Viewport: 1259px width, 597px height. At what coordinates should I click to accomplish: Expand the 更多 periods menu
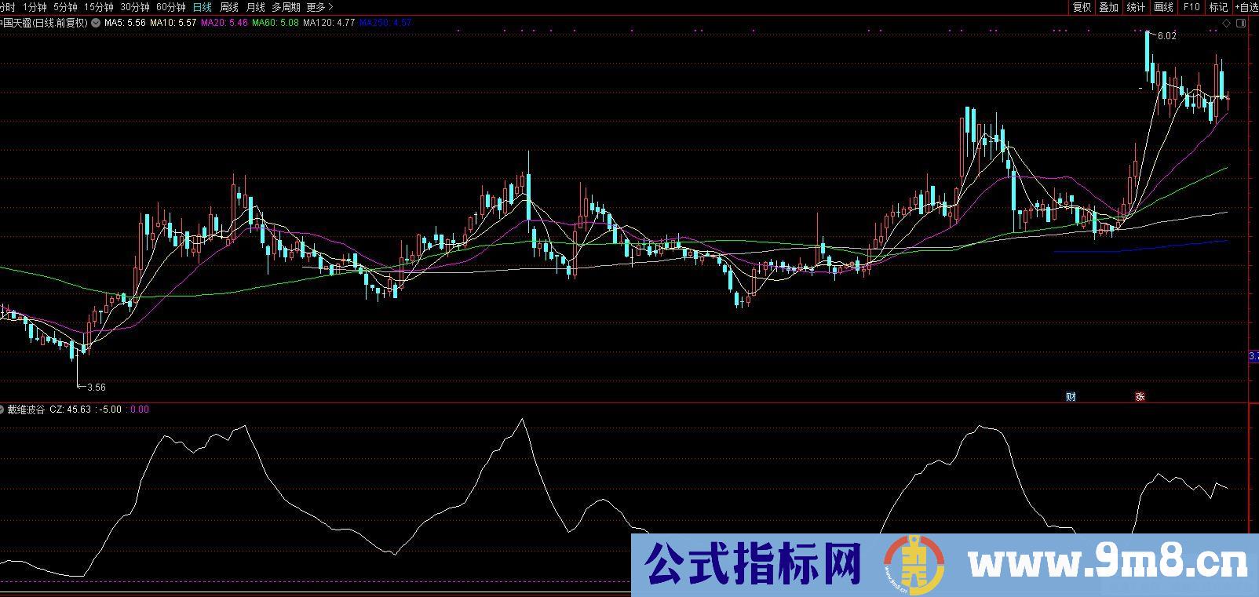[x=319, y=7]
